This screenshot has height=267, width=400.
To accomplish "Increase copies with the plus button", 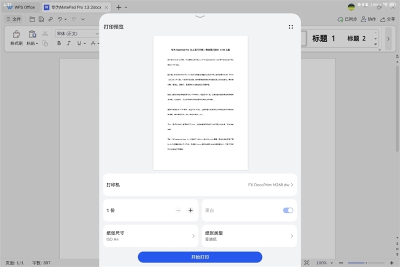I will click(190, 210).
